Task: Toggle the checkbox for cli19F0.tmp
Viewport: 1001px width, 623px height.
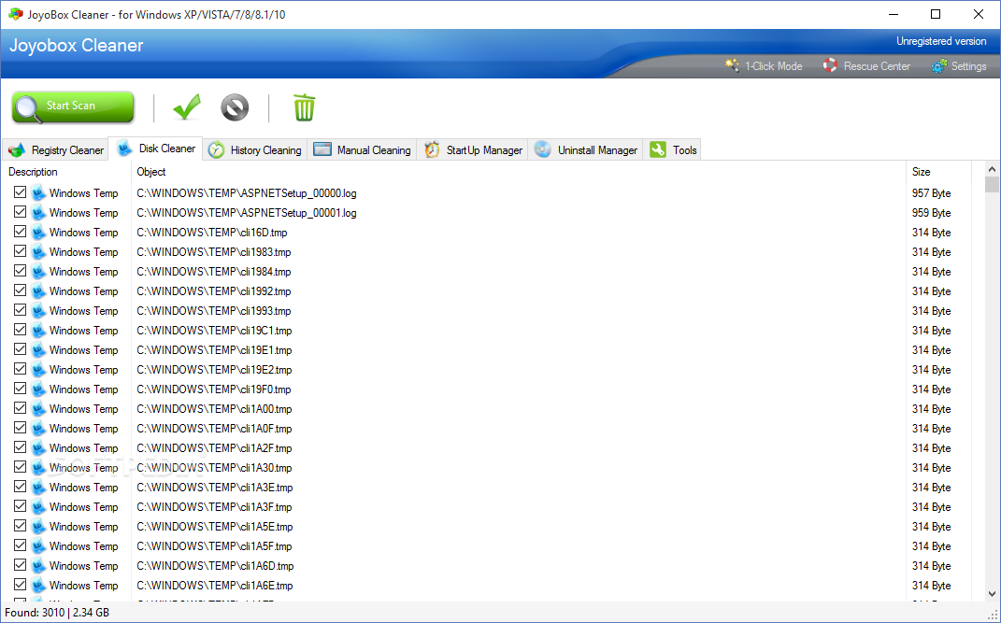Action: click(x=20, y=389)
